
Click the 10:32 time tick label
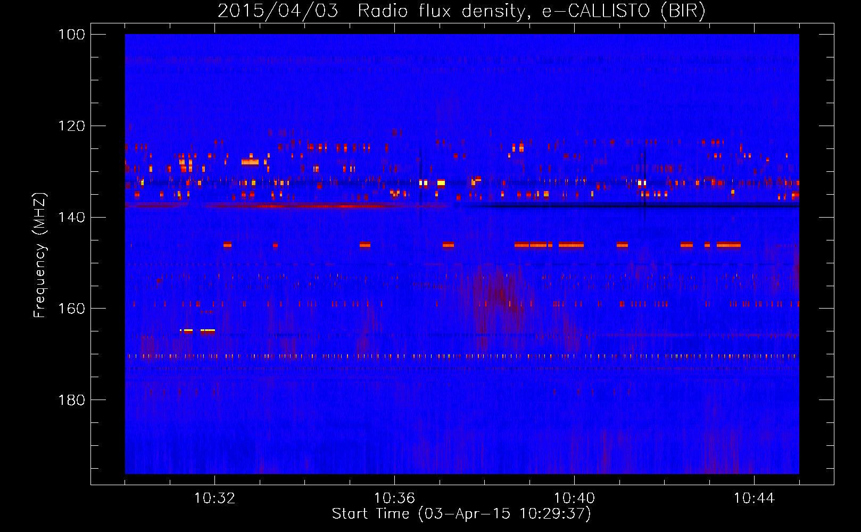(215, 498)
